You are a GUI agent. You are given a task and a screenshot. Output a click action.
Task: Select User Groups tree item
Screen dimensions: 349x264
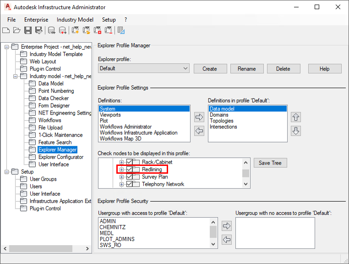point(43,179)
